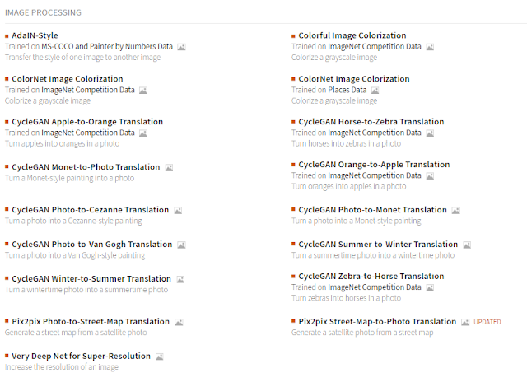
Task: Click 'Turn a photo into a Monet-style painting'
Action: coord(357,221)
